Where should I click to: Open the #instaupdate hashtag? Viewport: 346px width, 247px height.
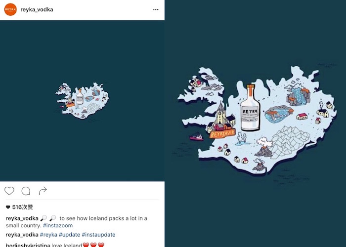click(98, 235)
